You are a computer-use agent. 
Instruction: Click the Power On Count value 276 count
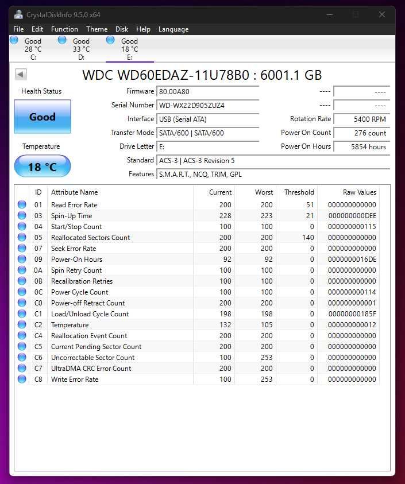pos(362,133)
